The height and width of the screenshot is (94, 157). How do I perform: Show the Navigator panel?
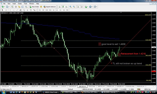[x=19, y=7]
